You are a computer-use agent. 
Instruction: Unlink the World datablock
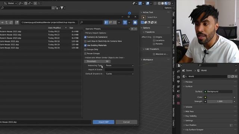(x=236, y=76)
